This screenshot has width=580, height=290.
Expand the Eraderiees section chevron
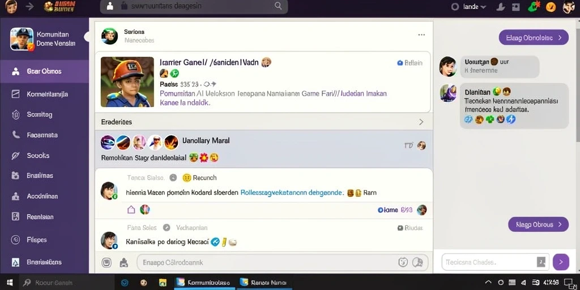click(x=421, y=122)
